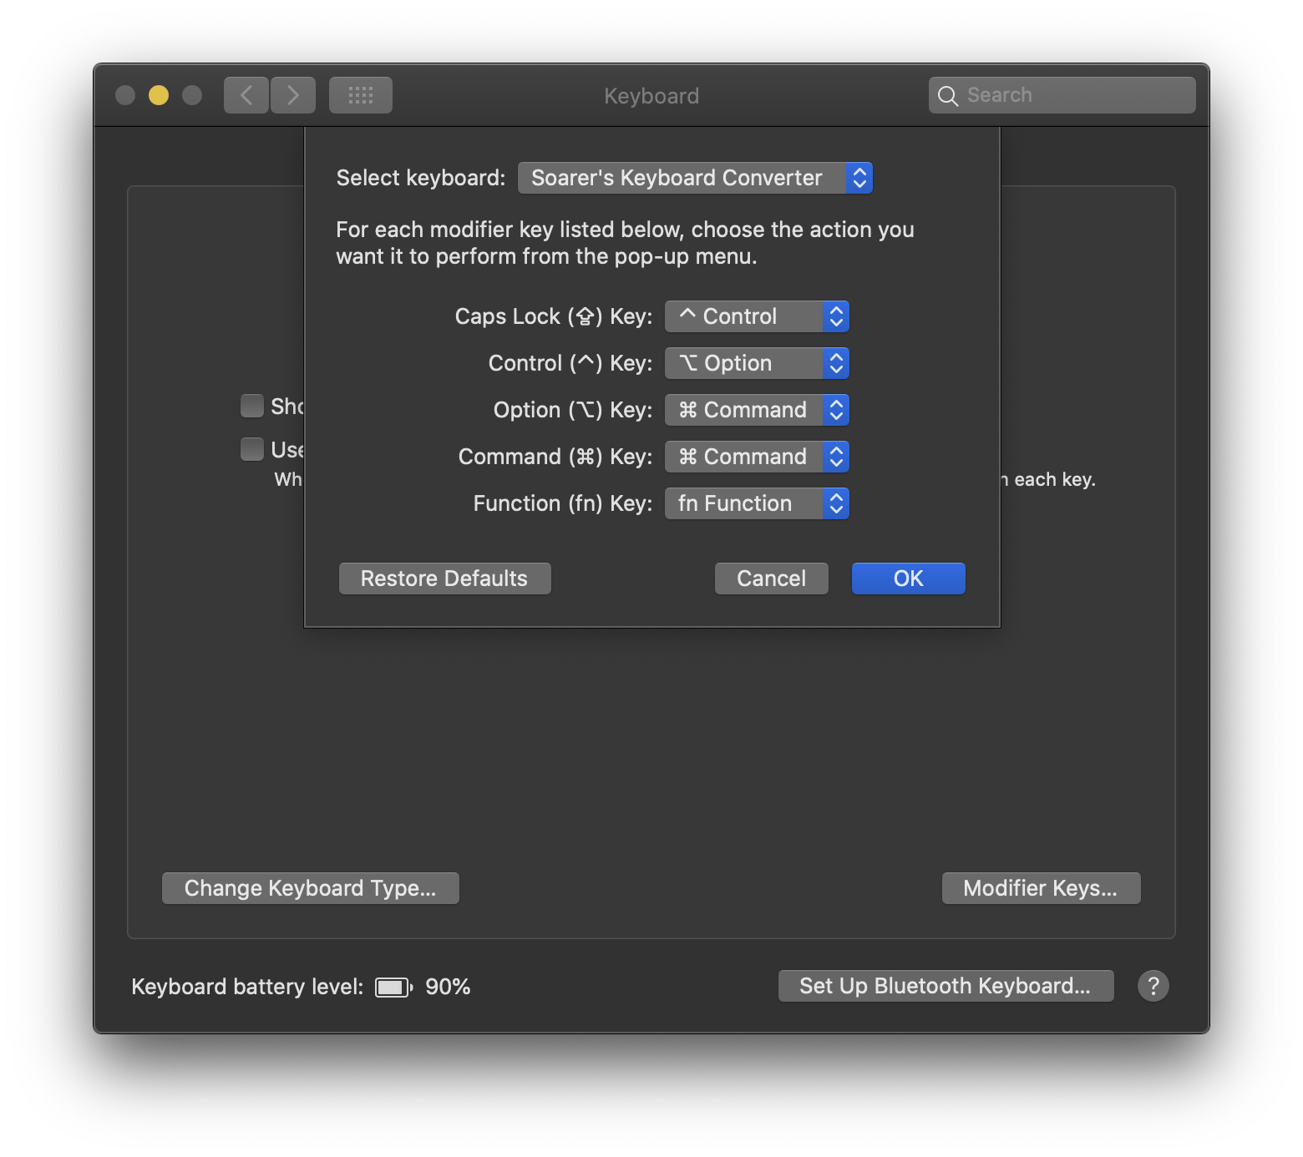Toggle the Show viewers checkbox behind the dialog

[251, 406]
